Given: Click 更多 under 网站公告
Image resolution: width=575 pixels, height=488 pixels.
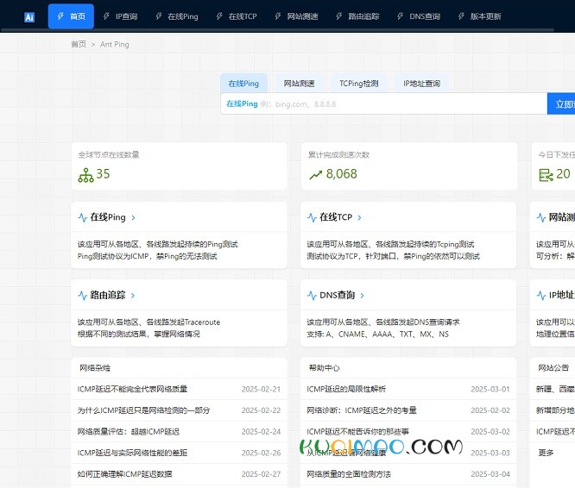Looking at the screenshot, I should coord(546,453).
